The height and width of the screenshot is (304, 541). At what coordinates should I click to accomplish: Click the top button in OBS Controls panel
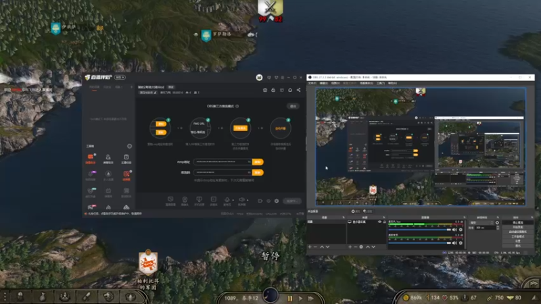[517, 223]
